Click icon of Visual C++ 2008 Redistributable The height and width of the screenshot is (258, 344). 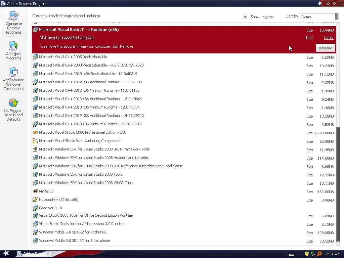click(x=35, y=66)
